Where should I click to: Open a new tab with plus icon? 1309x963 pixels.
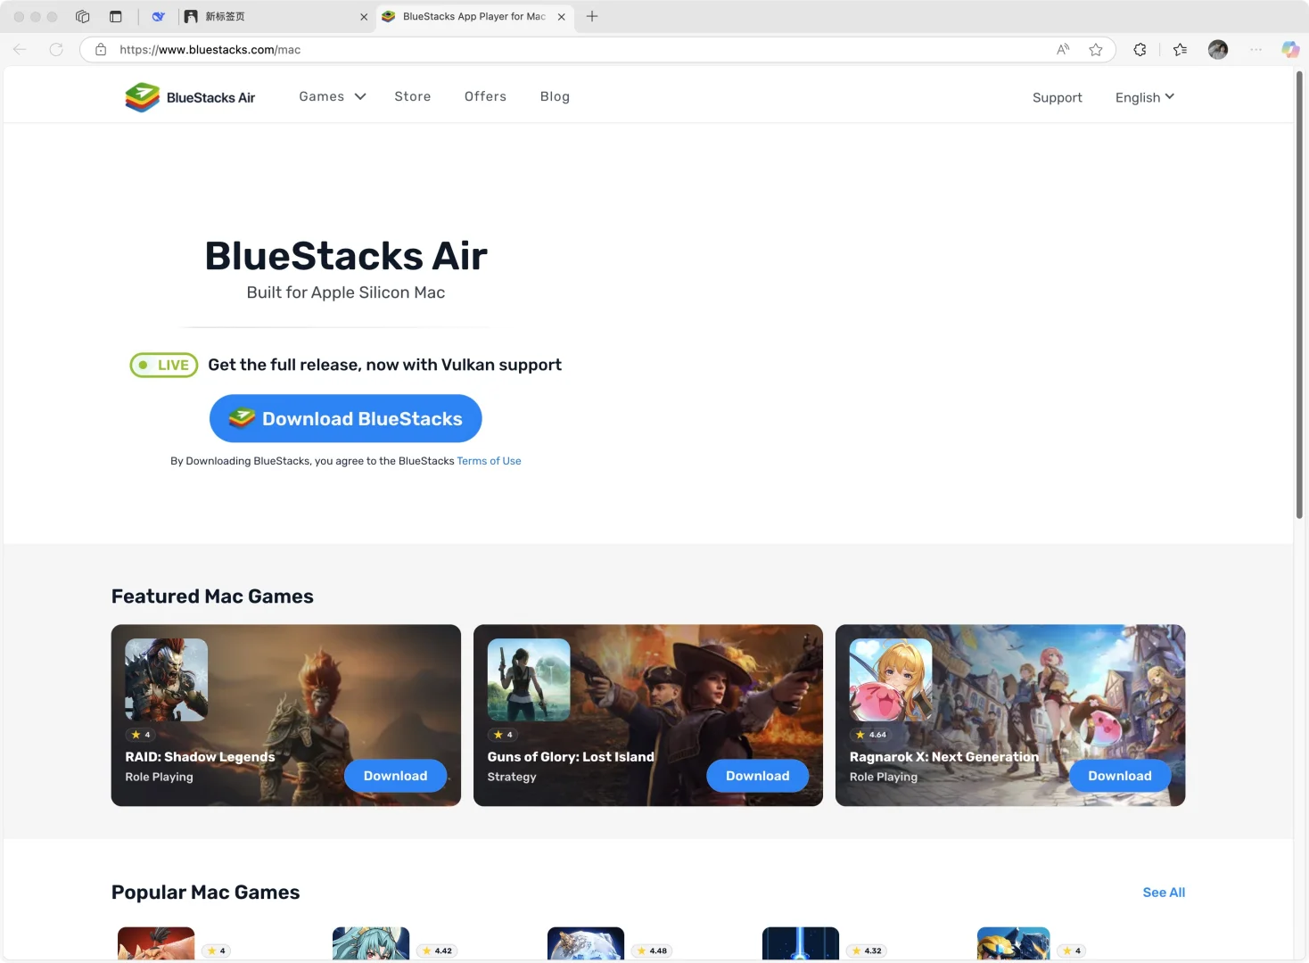[592, 16]
